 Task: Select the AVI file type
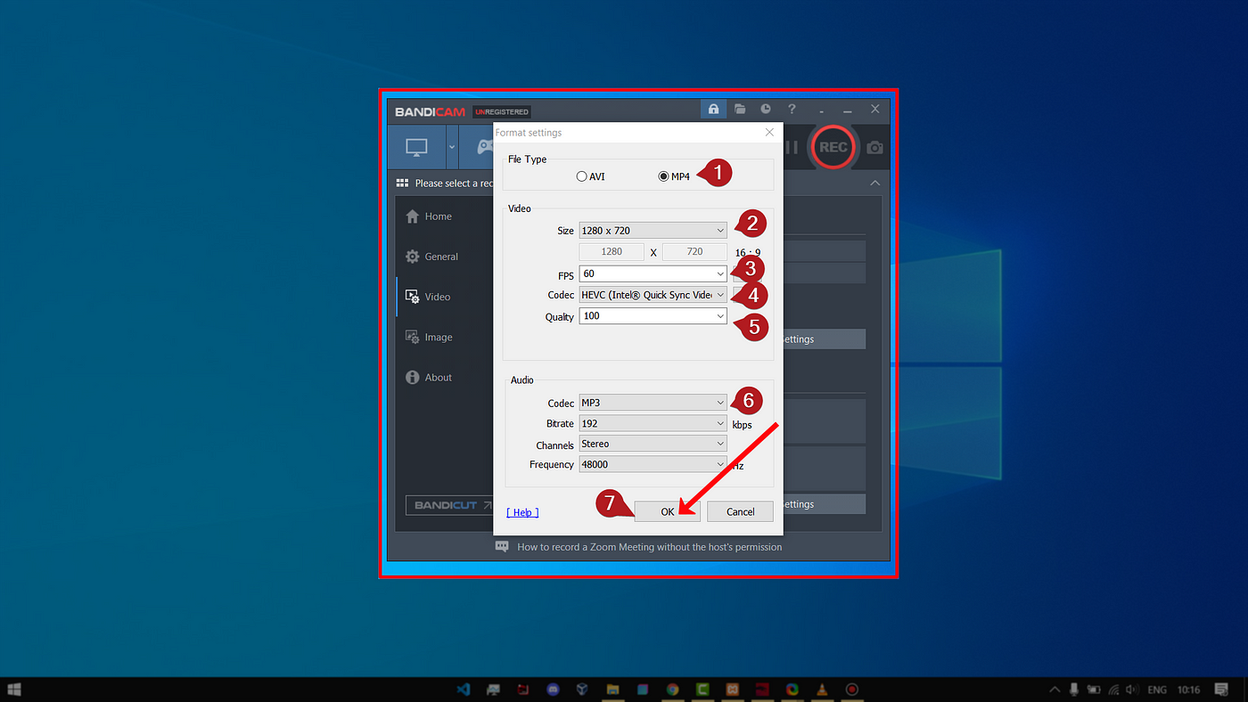point(590,176)
